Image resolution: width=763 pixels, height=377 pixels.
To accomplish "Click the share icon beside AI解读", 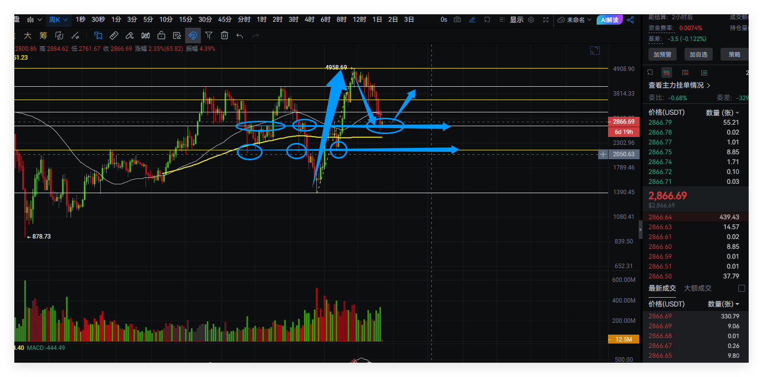I will click(630, 20).
